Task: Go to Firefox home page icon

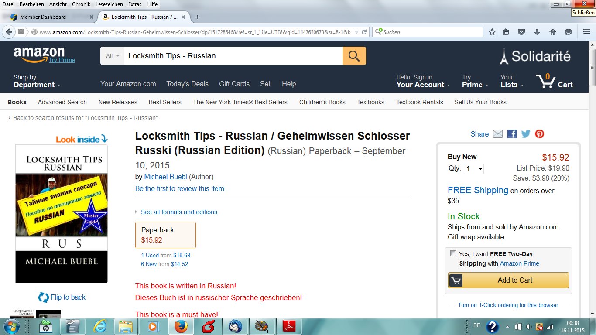Action: click(552, 32)
